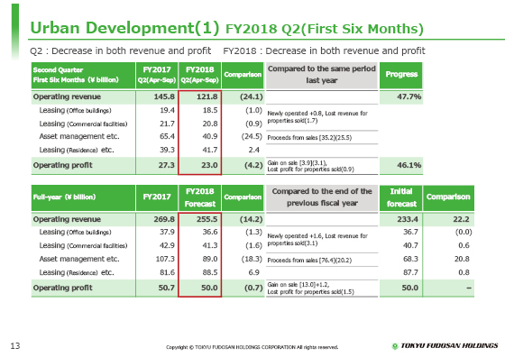The image size is (505, 357).
Task: Click the Q2 operating revenue value 145.8
Action: tap(164, 96)
